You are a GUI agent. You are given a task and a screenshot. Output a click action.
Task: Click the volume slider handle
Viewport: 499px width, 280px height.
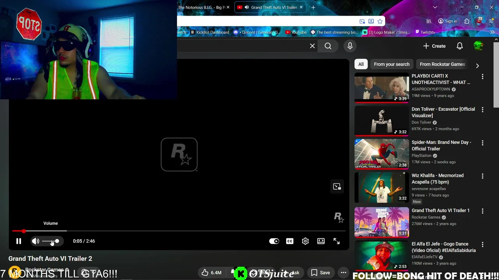[x=57, y=241]
